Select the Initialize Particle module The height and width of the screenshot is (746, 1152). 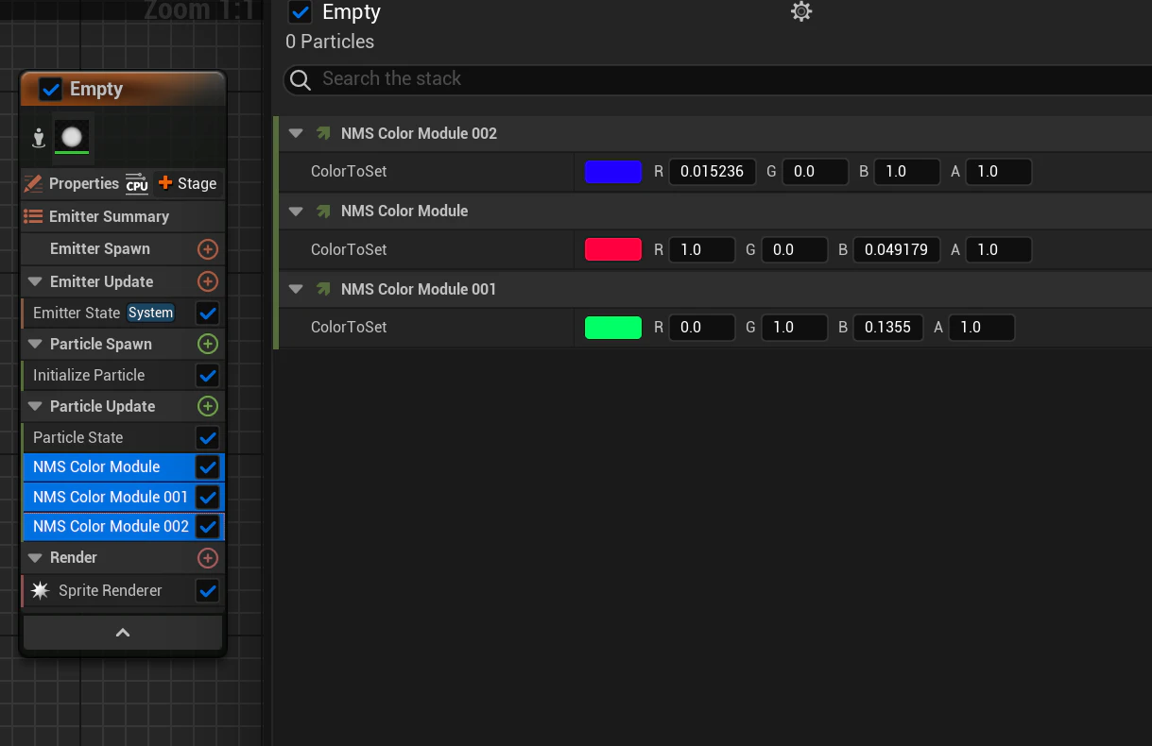pyautogui.click(x=123, y=375)
